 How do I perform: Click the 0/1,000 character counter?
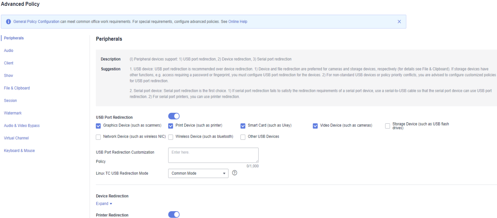pyautogui.click(x=252, y=166)
